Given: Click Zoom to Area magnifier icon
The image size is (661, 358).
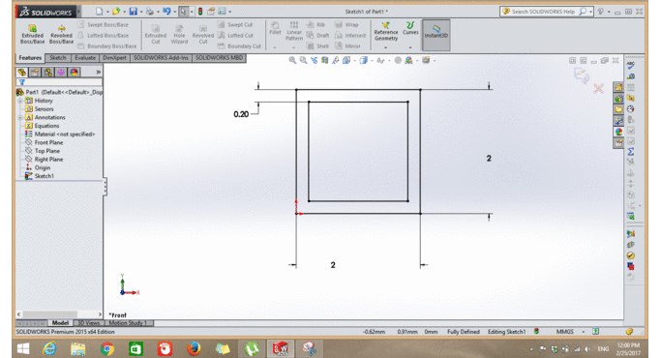Looking at the screenshot, I should [303, 60].
